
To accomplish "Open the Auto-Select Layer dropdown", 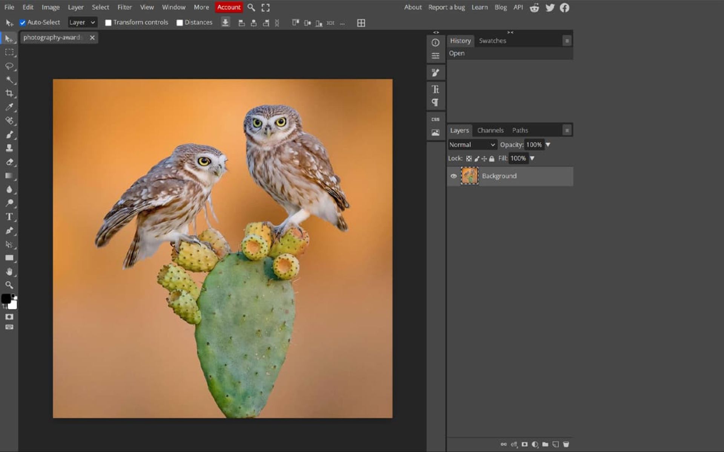I will point(82,22).
